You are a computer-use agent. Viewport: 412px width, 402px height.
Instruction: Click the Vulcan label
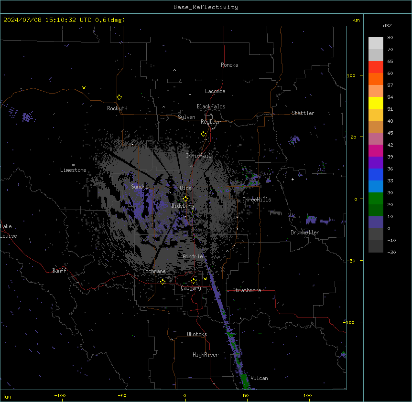pos(260,378)
